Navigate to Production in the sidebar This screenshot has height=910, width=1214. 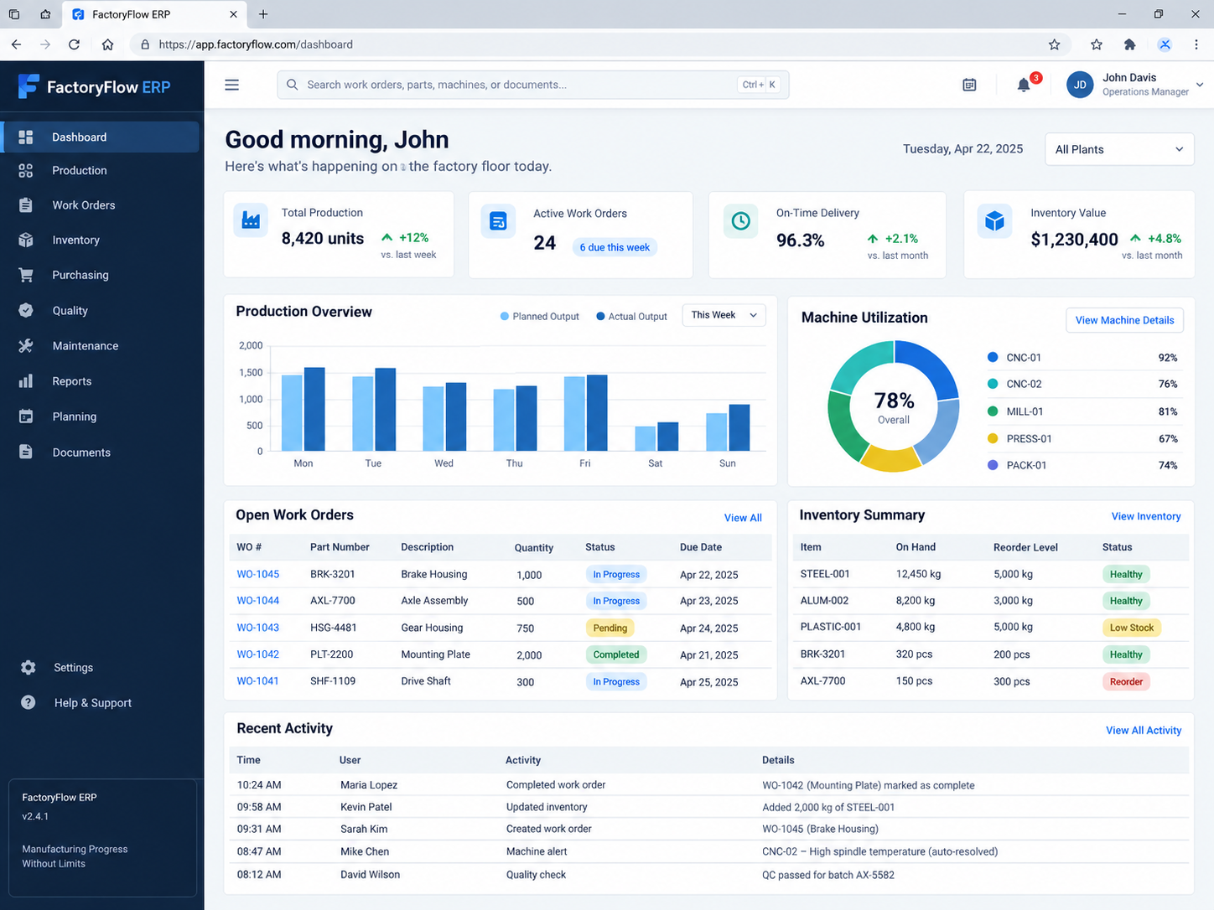(101, 171)
